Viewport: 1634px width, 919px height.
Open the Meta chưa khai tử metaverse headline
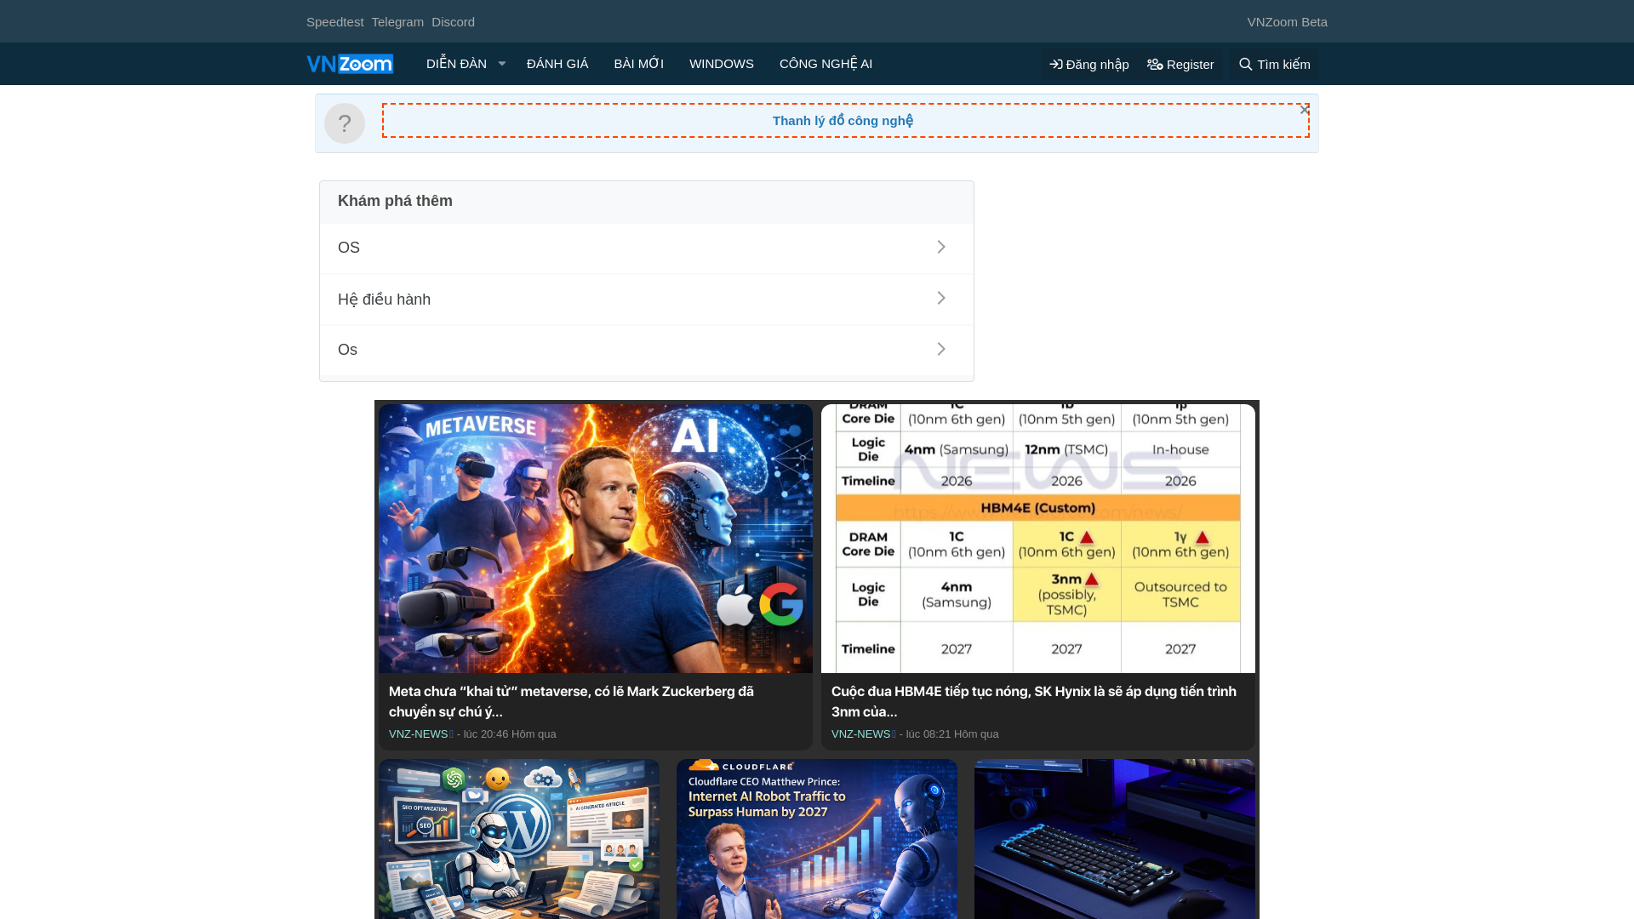(x=571, y=701)
